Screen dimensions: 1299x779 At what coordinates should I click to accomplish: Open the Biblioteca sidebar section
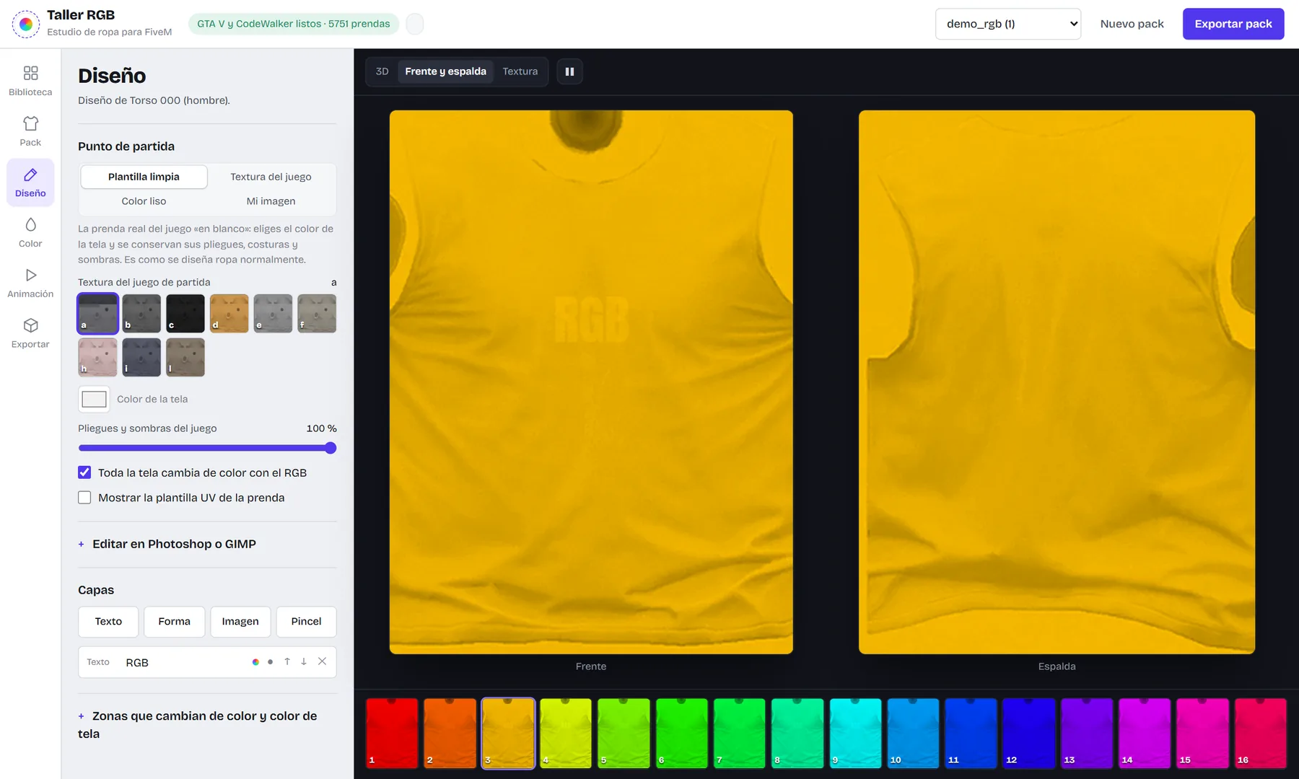(x=30, y=81)
